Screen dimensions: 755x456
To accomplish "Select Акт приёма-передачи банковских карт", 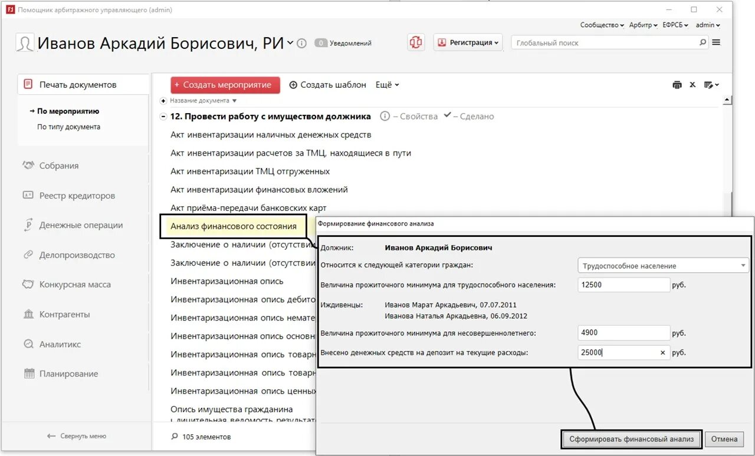I will tap(248, 208).
